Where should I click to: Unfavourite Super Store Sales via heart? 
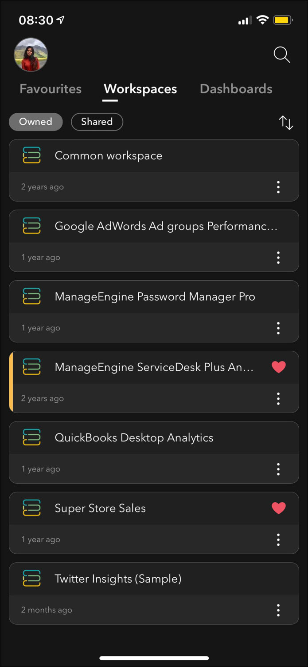(x=279, y=508)
